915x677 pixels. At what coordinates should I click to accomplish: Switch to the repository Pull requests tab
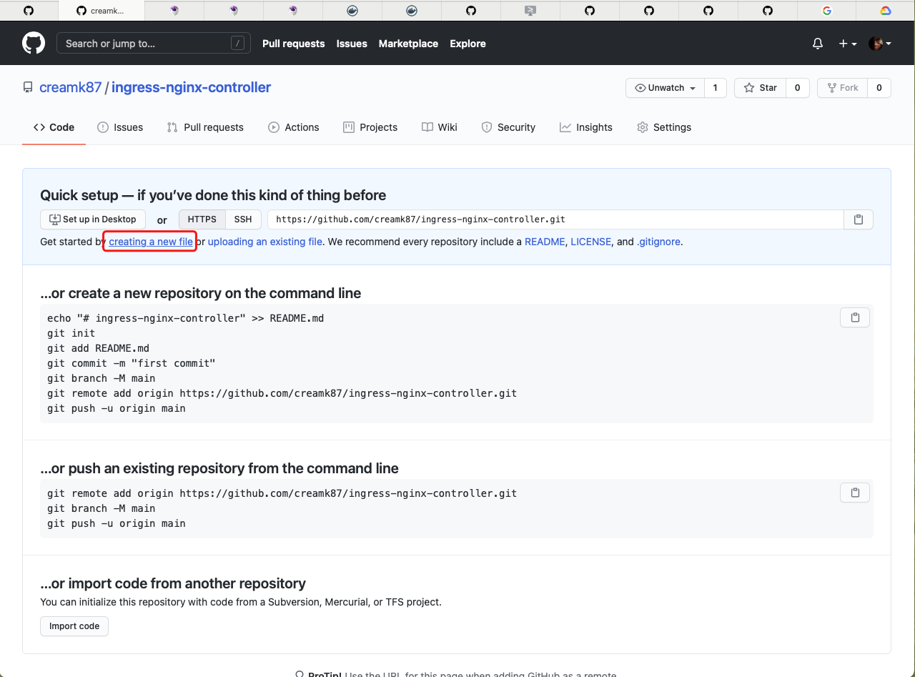click(x=205, y=127)
